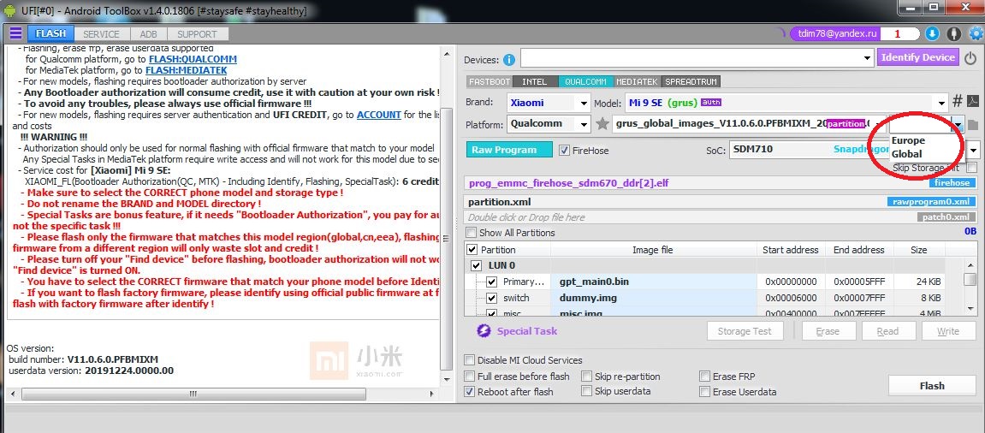985x433 pixels.
Task: Open the Platform dropdown showing Qualcomm
Action: tap(549, 124)
